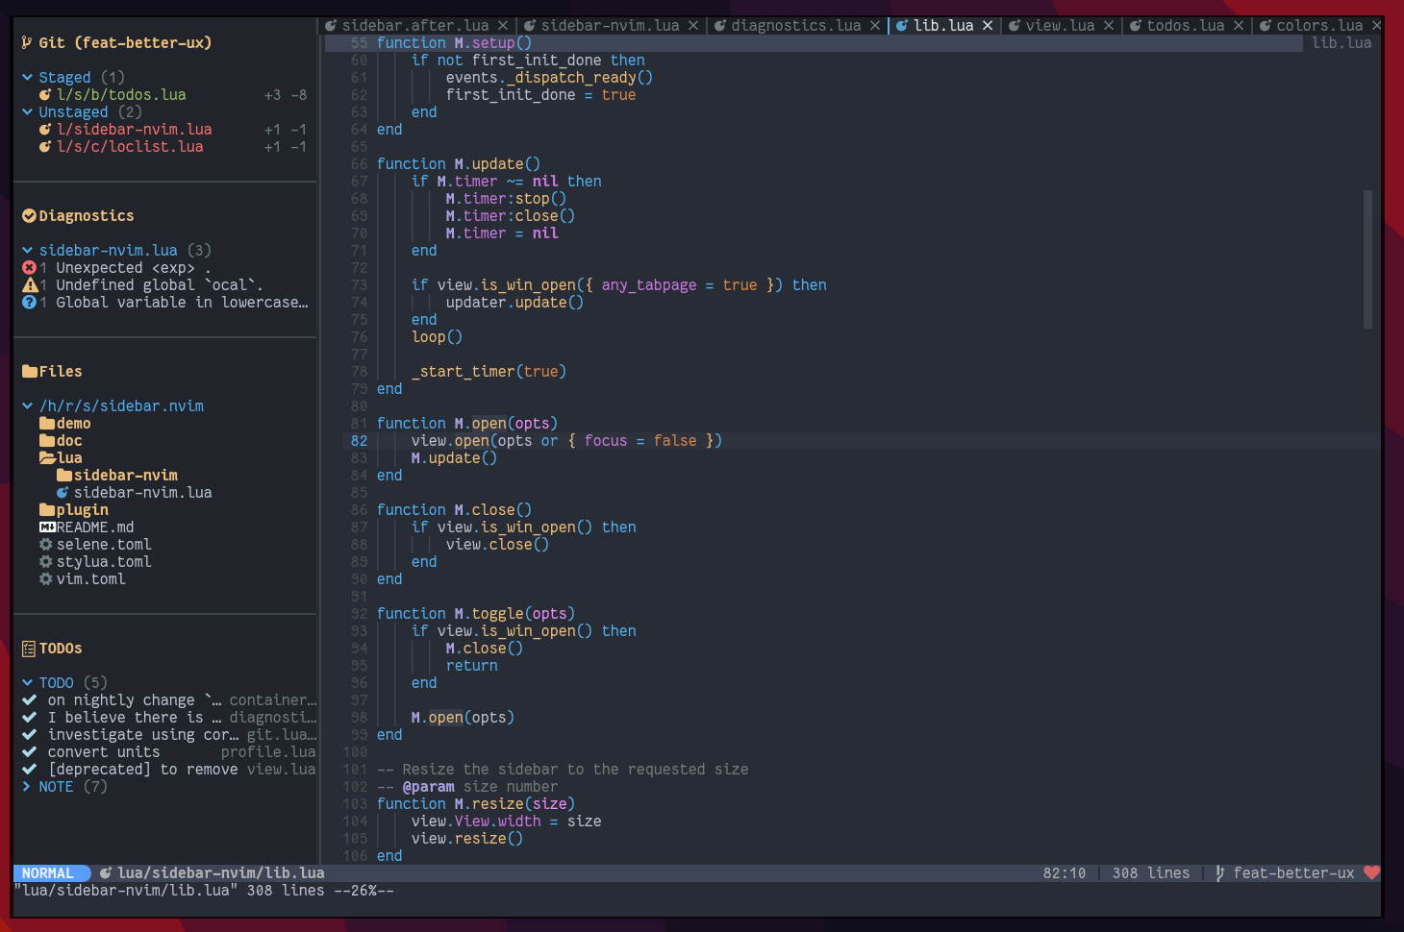Click the warning triangle icon beside Undefined global
1404x932 pixels.
[29, 285]
